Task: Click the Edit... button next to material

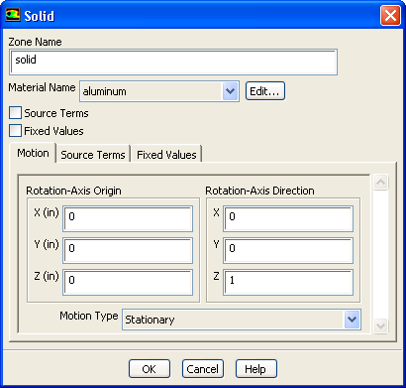Action: (x=264, y=91)
